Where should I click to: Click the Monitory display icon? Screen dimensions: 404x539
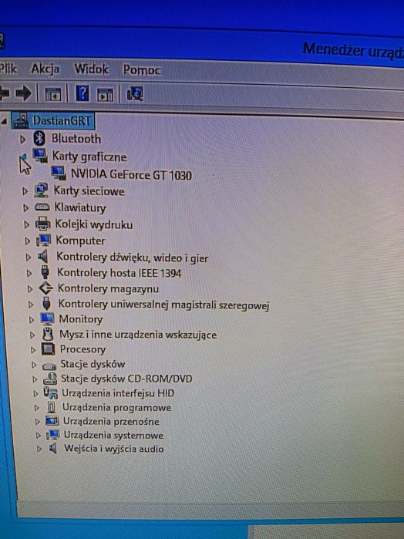point(47,319)
